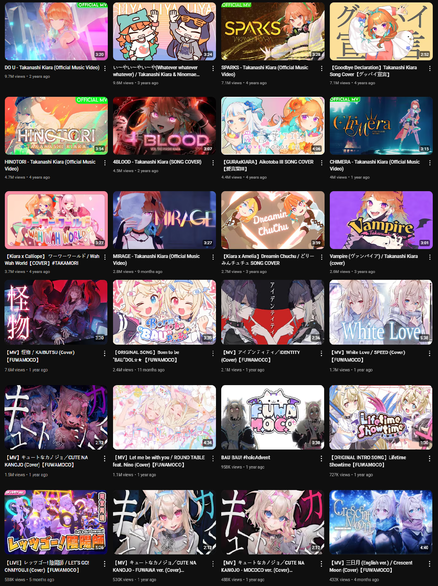Open three-dot menu for Lifetime Showtime video
This screenshot has width=438, height=586.
pos(429,458)
